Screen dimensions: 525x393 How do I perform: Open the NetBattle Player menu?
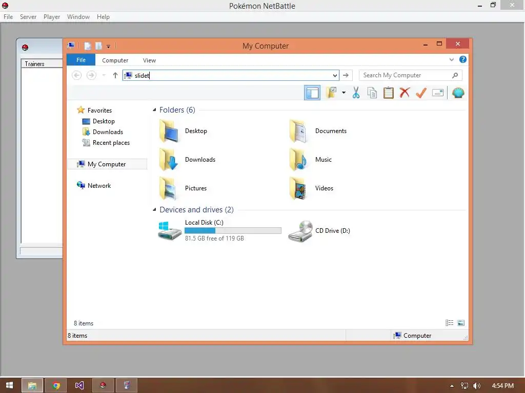click(x=52, y=17)
